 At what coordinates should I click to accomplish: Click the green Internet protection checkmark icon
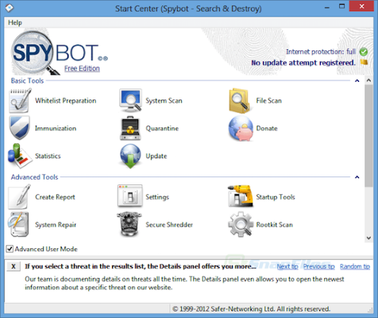point(364,52)
